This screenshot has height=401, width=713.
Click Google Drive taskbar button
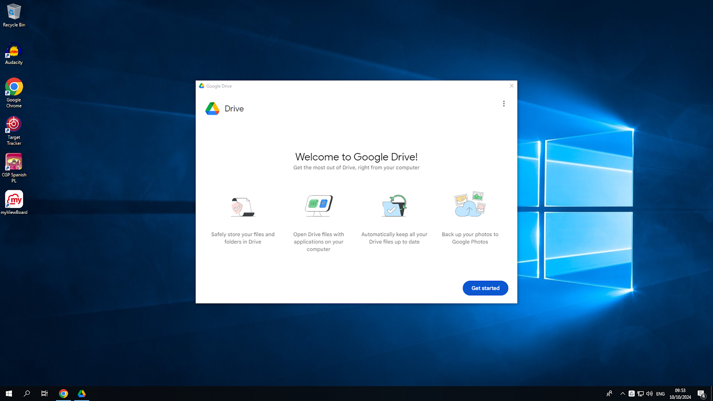pyautogui.click(x=82, y=393)
